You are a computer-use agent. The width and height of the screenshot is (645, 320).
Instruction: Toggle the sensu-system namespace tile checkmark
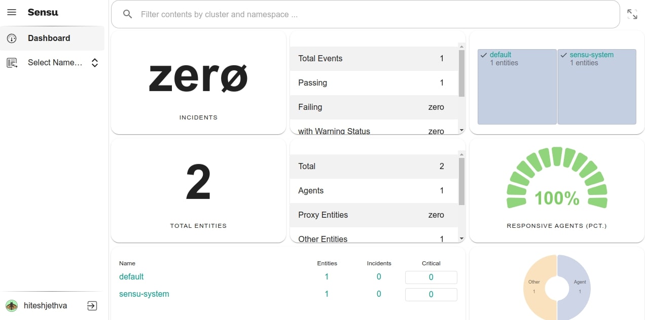click(x=564, y=55)
